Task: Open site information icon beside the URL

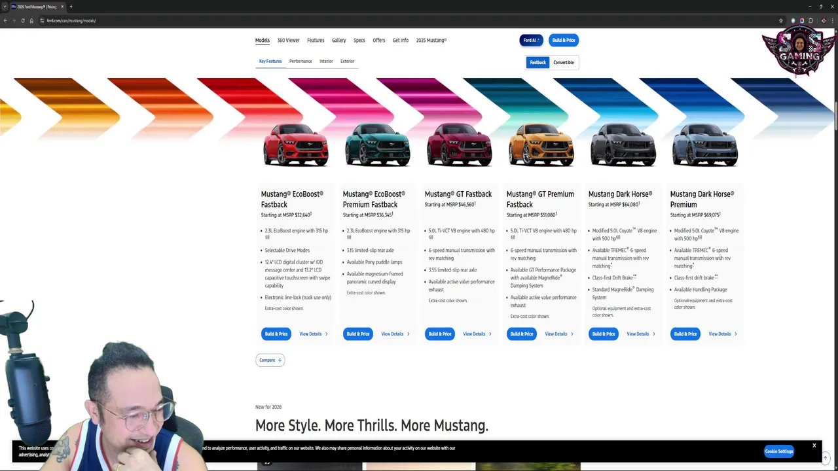Action: 42,20
